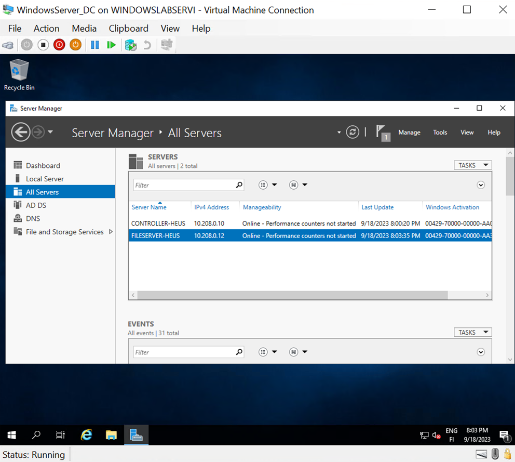The image size is (515, 462).
Task: Open the Clipboard menu
Action: pyautogui.click(x=128, y=28)
